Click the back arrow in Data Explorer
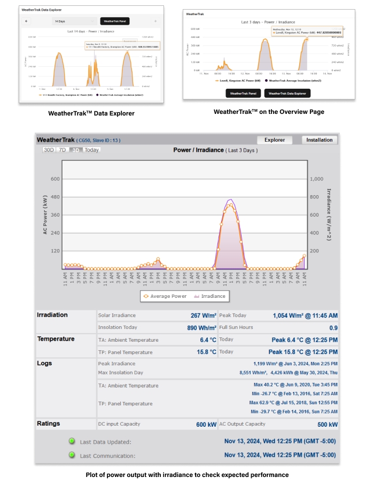This screenshot has height=485, width=374. coord(27,21)
